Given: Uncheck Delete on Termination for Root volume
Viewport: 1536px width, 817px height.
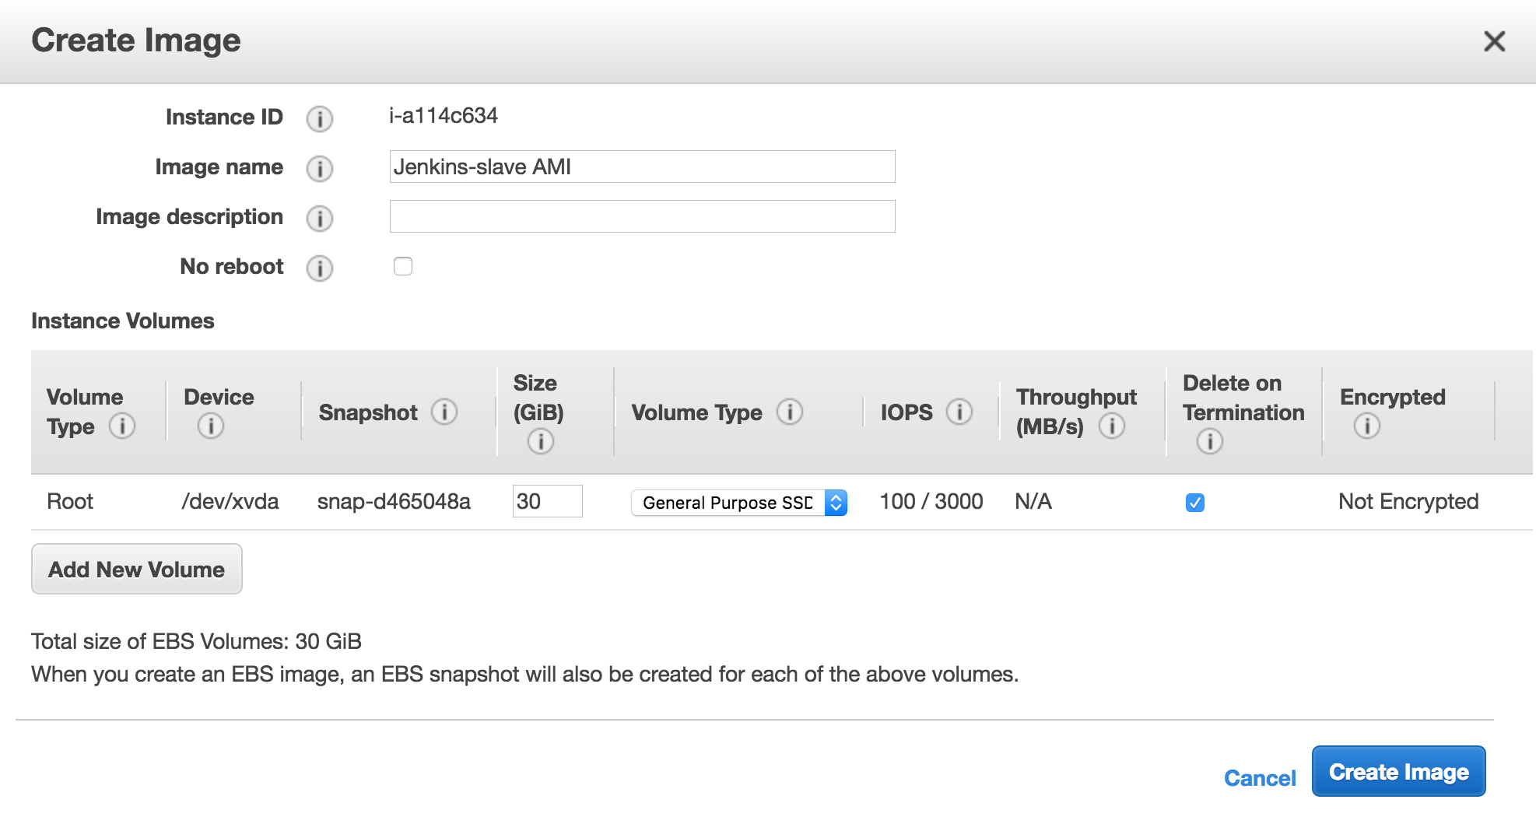Looking at the screenshot, I should [x=1195, y=503].
